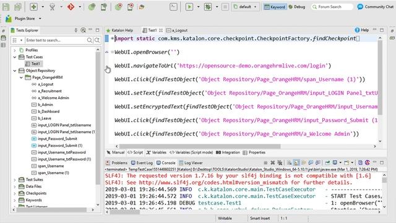Open the dropdown arrow next to the Debug icon
The image size is (396, 223).
(217, 7)
